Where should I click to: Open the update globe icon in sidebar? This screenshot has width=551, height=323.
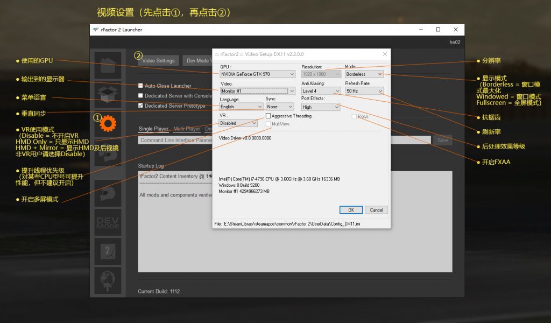pyautogui.click(x=108, y=280)
